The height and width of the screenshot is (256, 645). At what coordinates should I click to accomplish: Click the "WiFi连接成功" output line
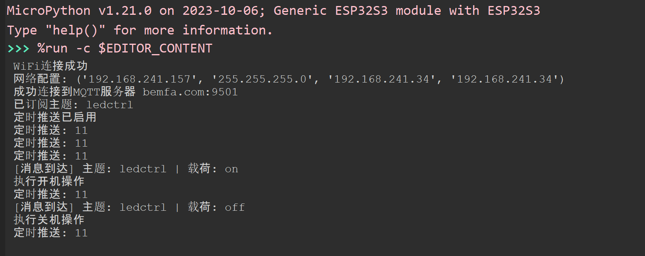click(50, 66)
